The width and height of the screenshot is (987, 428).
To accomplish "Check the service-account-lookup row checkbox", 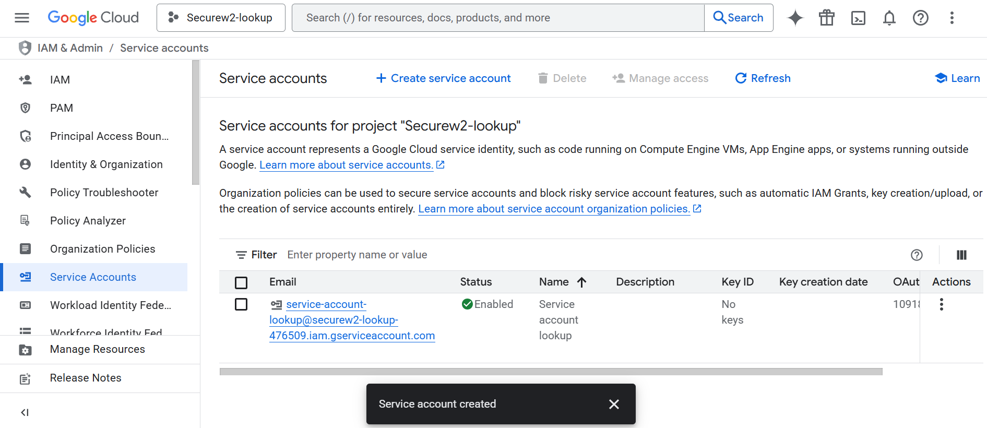I will 241,304.
